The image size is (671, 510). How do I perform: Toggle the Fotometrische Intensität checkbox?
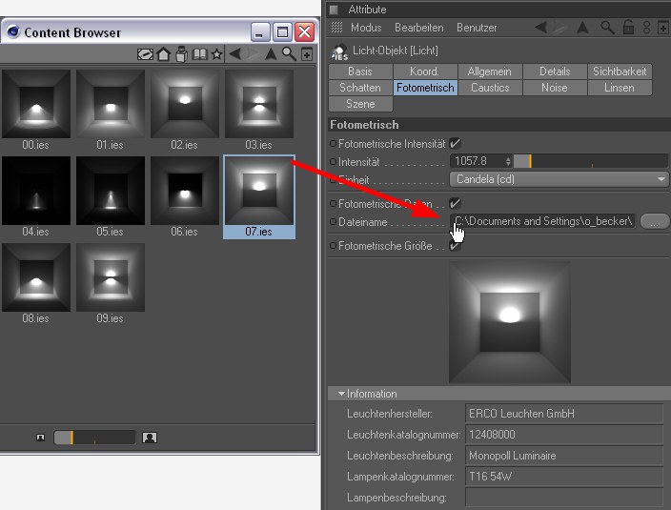pos(456,143)
